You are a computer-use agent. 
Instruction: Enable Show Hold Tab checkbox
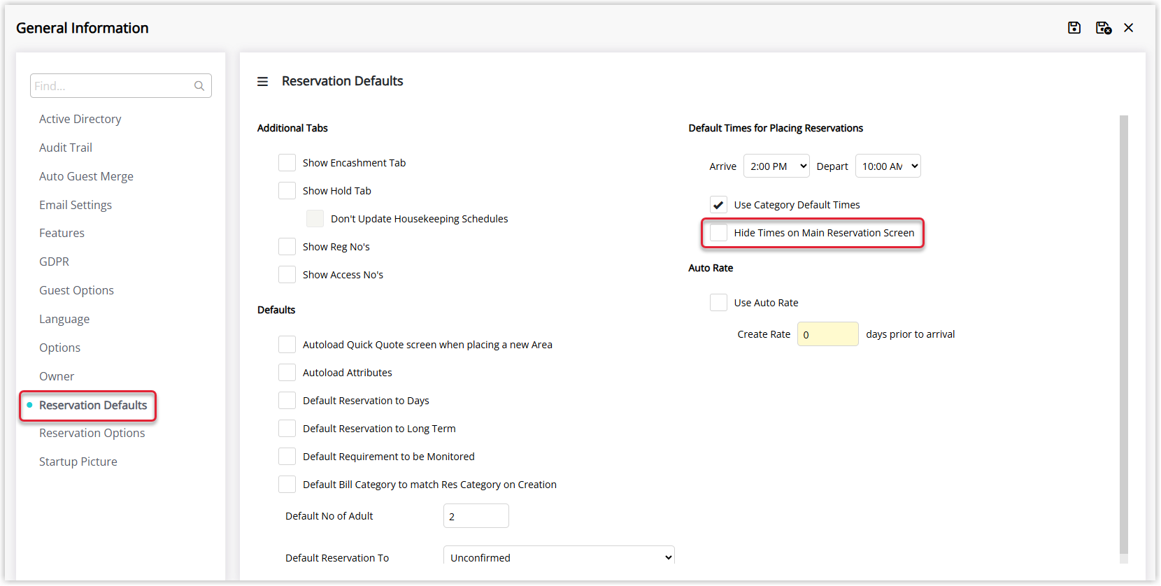[287, 191]
